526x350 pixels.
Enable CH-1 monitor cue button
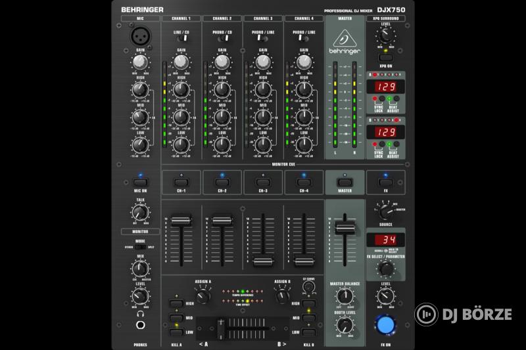pos(181,183)
